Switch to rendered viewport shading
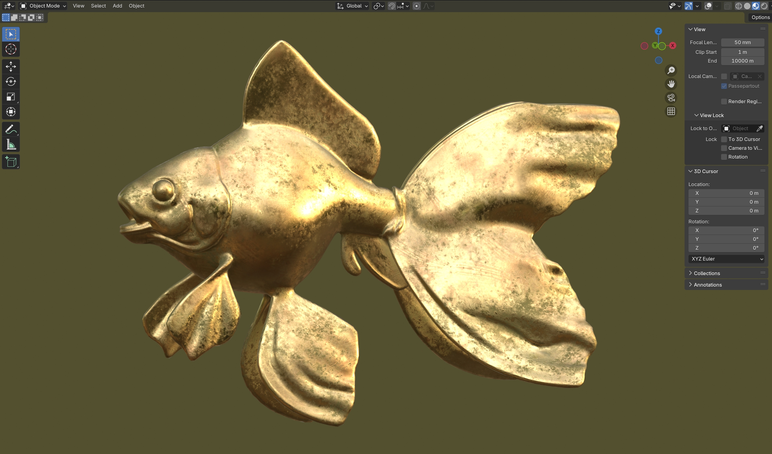 (x=764, y=6)
